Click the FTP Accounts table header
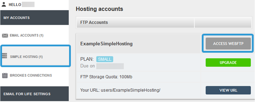Viewport: 255px width, 102px height. tap(135, 22)
